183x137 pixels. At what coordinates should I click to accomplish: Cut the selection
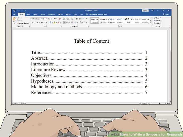pyautogui.click(x=20, y=18)
